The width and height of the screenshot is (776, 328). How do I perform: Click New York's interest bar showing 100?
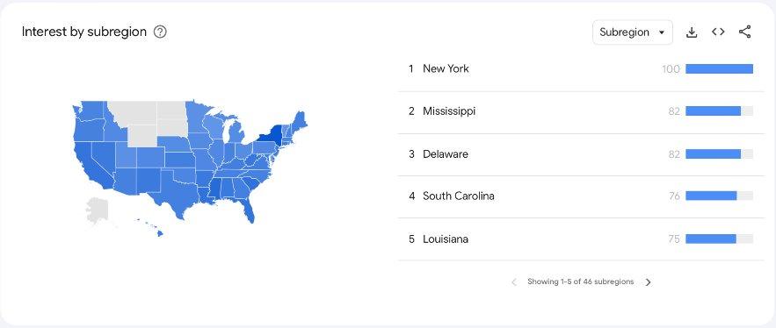tap(719, 69)
